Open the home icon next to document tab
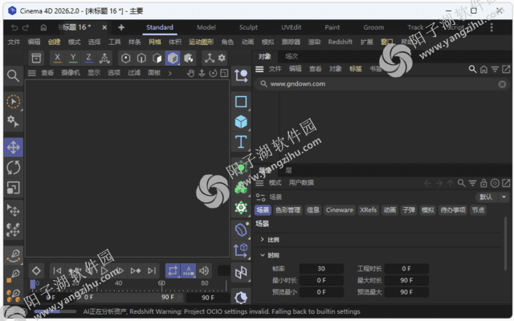This screenshot has height=321, width=514. click(x=43, y=27)
